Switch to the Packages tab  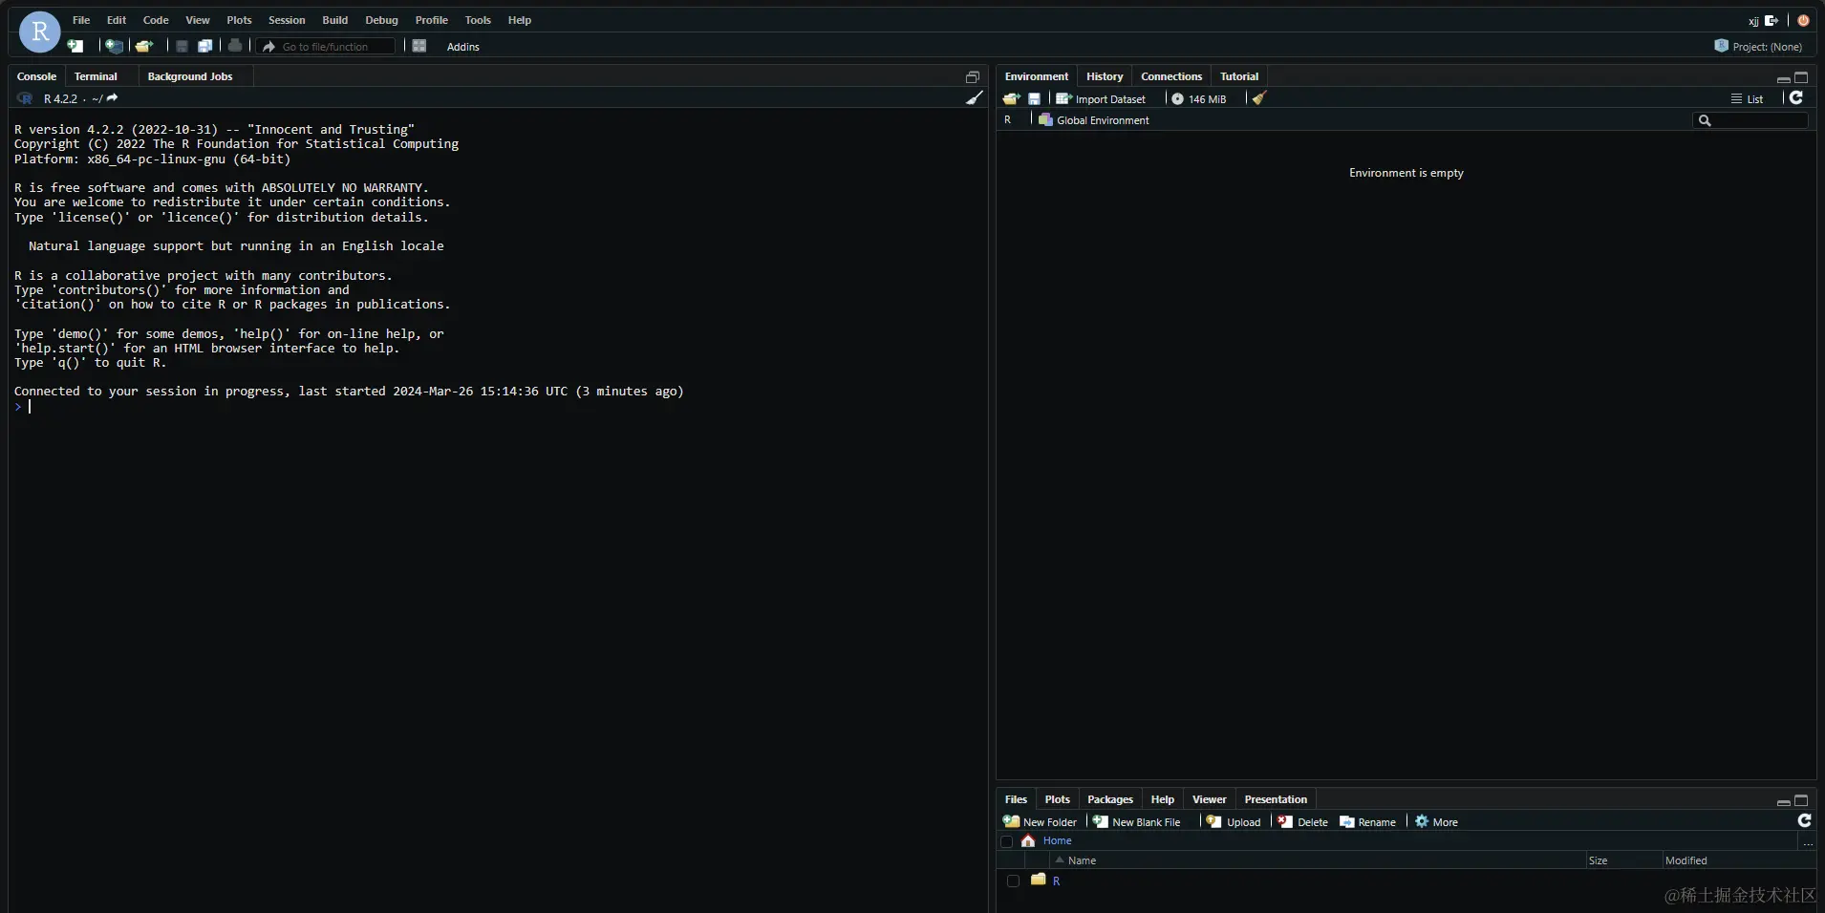pos(1110,799)
